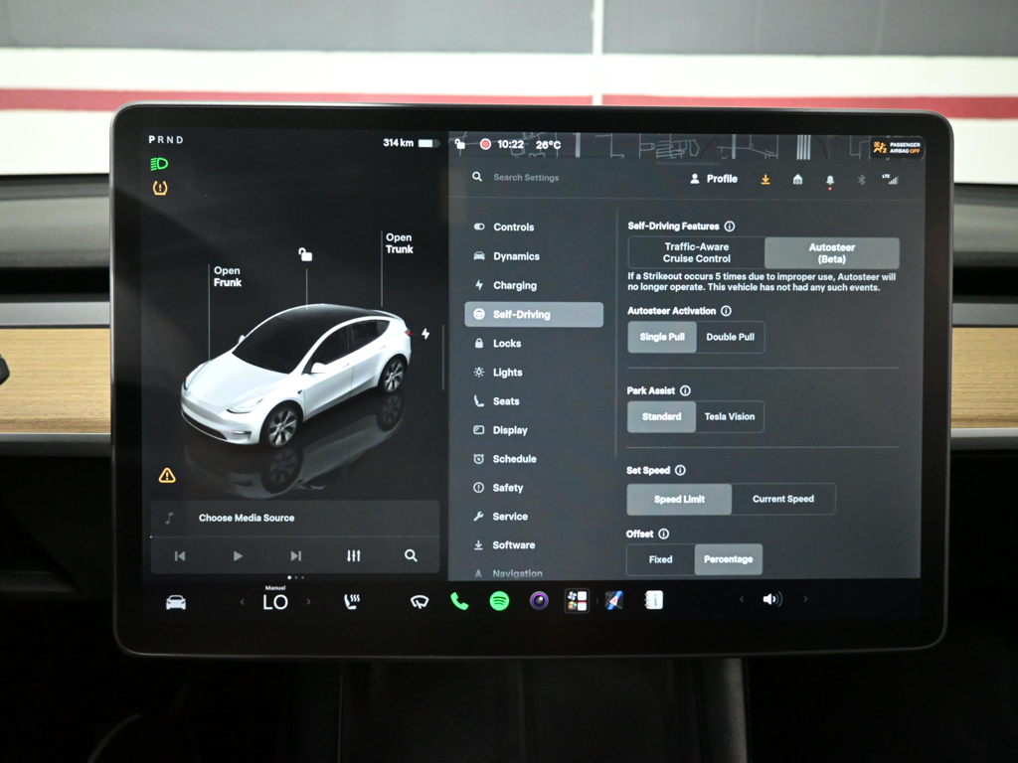The height and width of the screenshot is (763, 1018).
Task: Show info for Self-Driving Features
Action: 730,227
